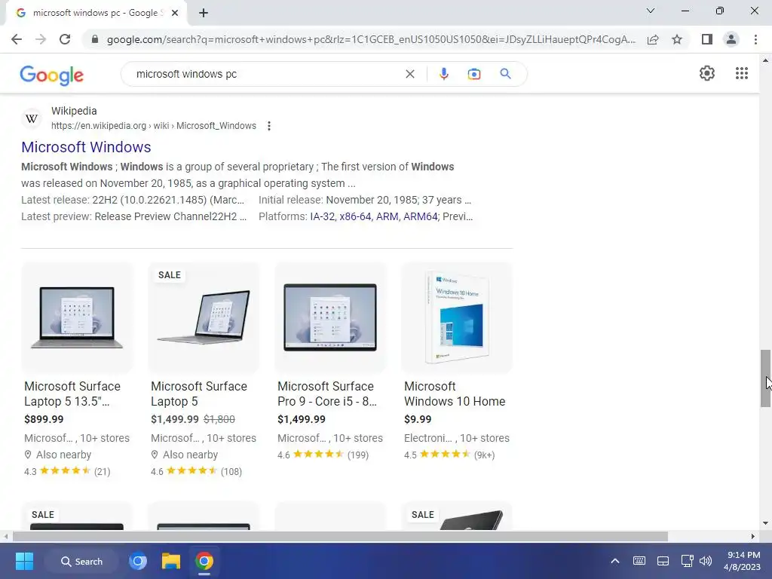
Task: Search by image with camera icon
Action: point(473,74)
